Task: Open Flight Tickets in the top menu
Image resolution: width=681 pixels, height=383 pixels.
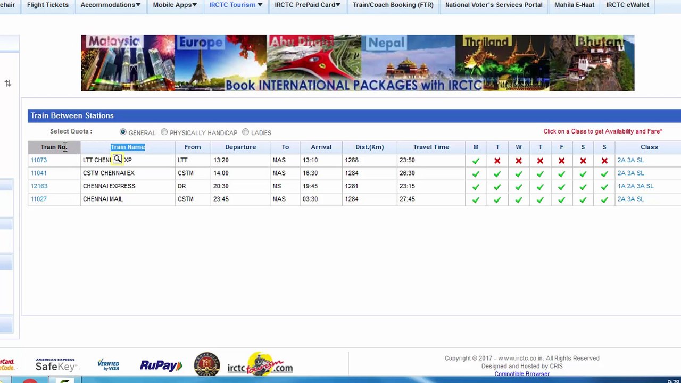Action: click(48, 5)
